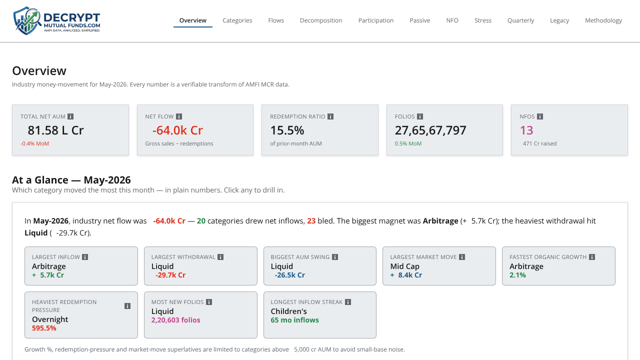Click the 27,65,67,797 folios value
Screen dimensions: 640x360
[x=430, y=130]
